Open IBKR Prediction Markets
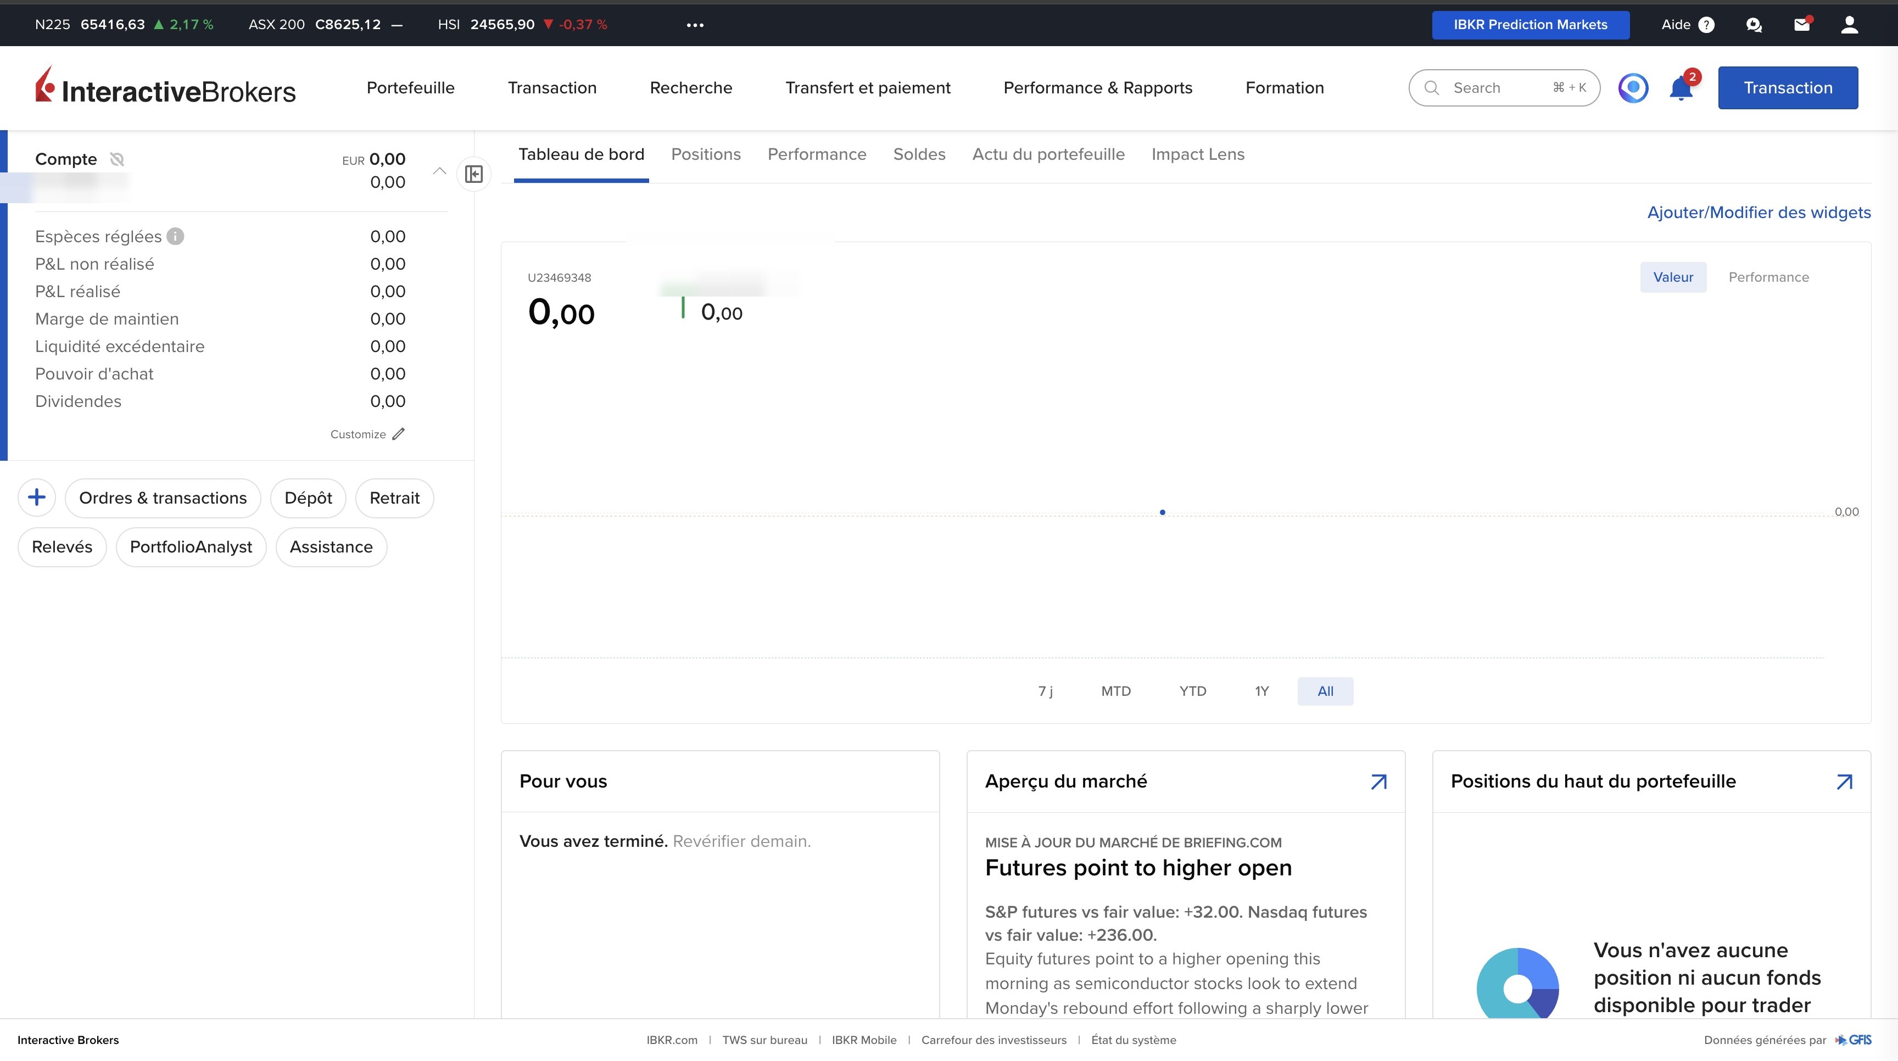Viewport: 1898px width, 1061px height. click(1531, 25)
